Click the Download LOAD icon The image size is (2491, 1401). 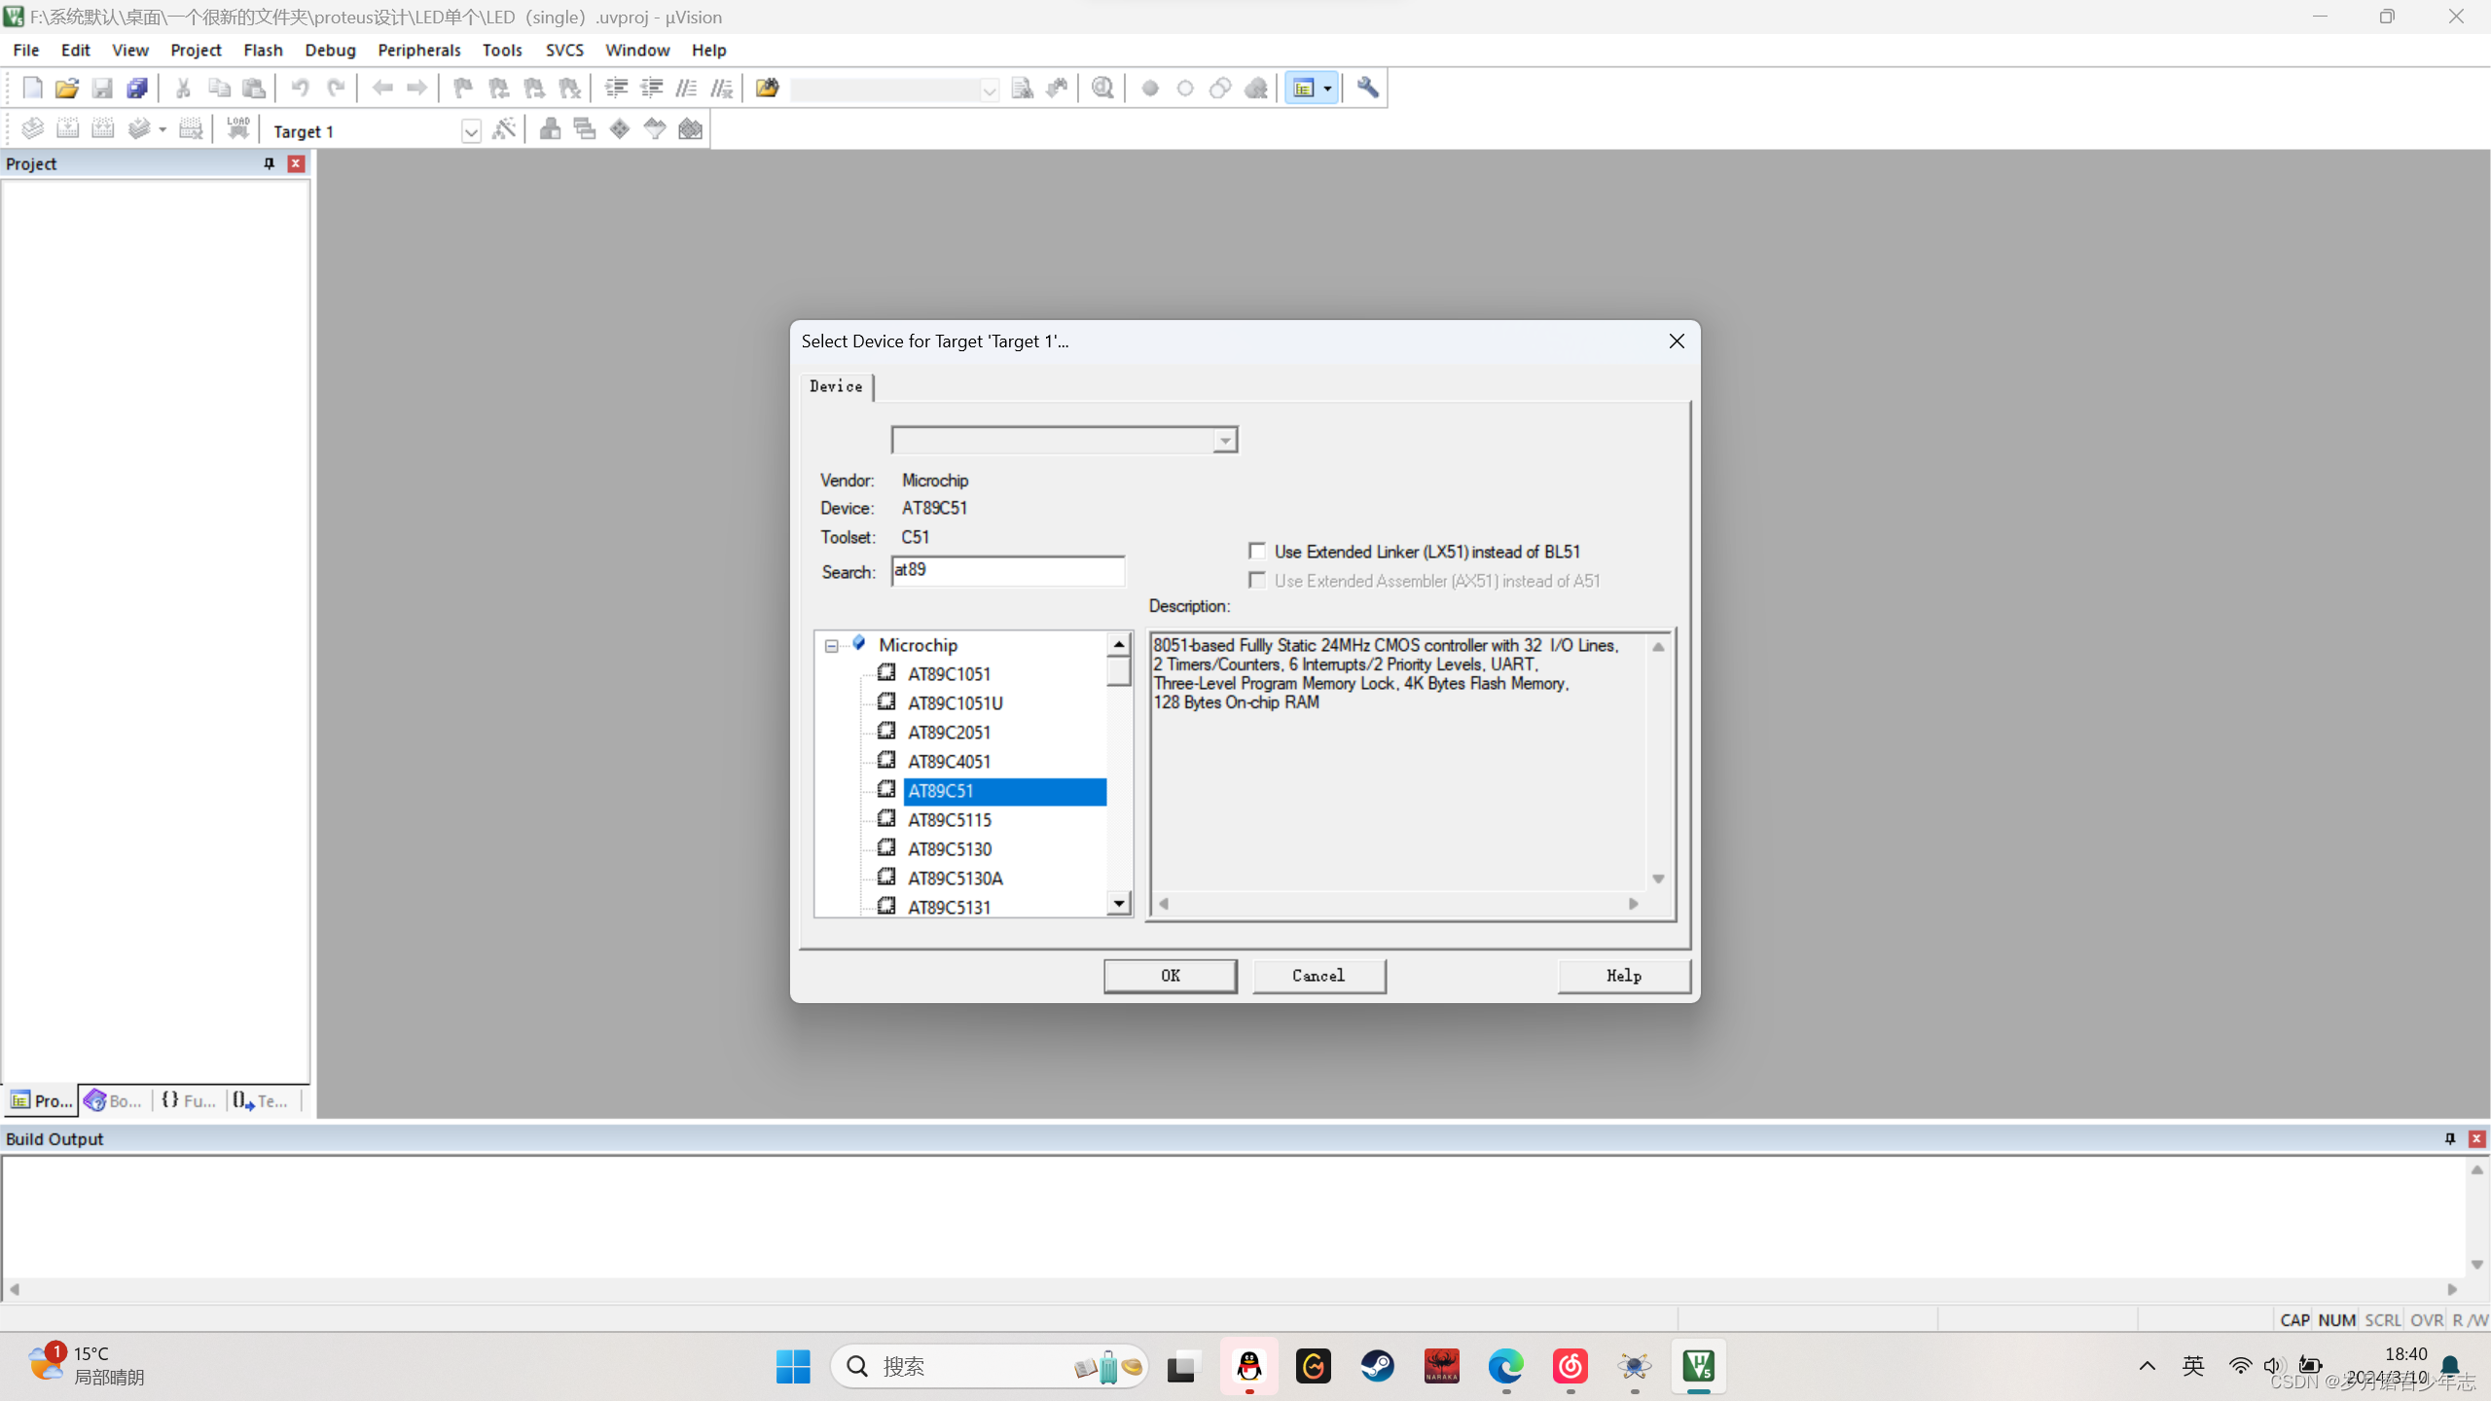(237, 128)
